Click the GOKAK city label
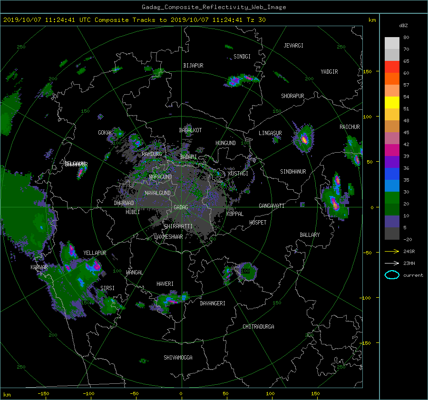This screenshot has height=400, width=428. [106, 133]
